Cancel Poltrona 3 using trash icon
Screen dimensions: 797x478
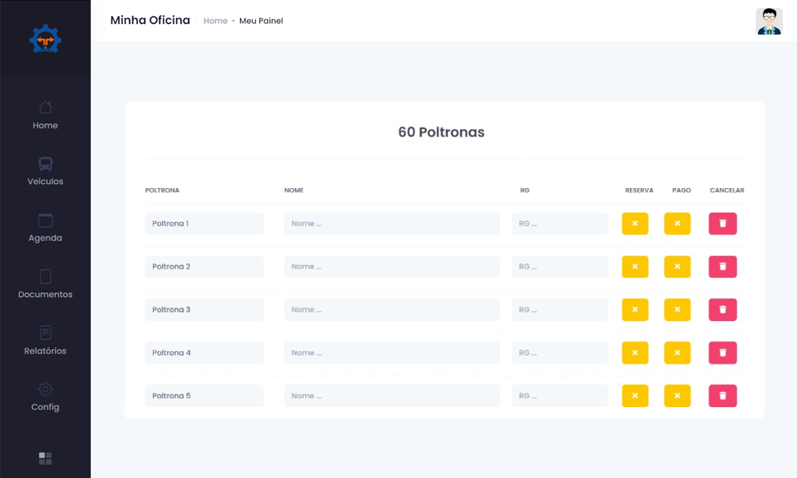coord(723,310)
